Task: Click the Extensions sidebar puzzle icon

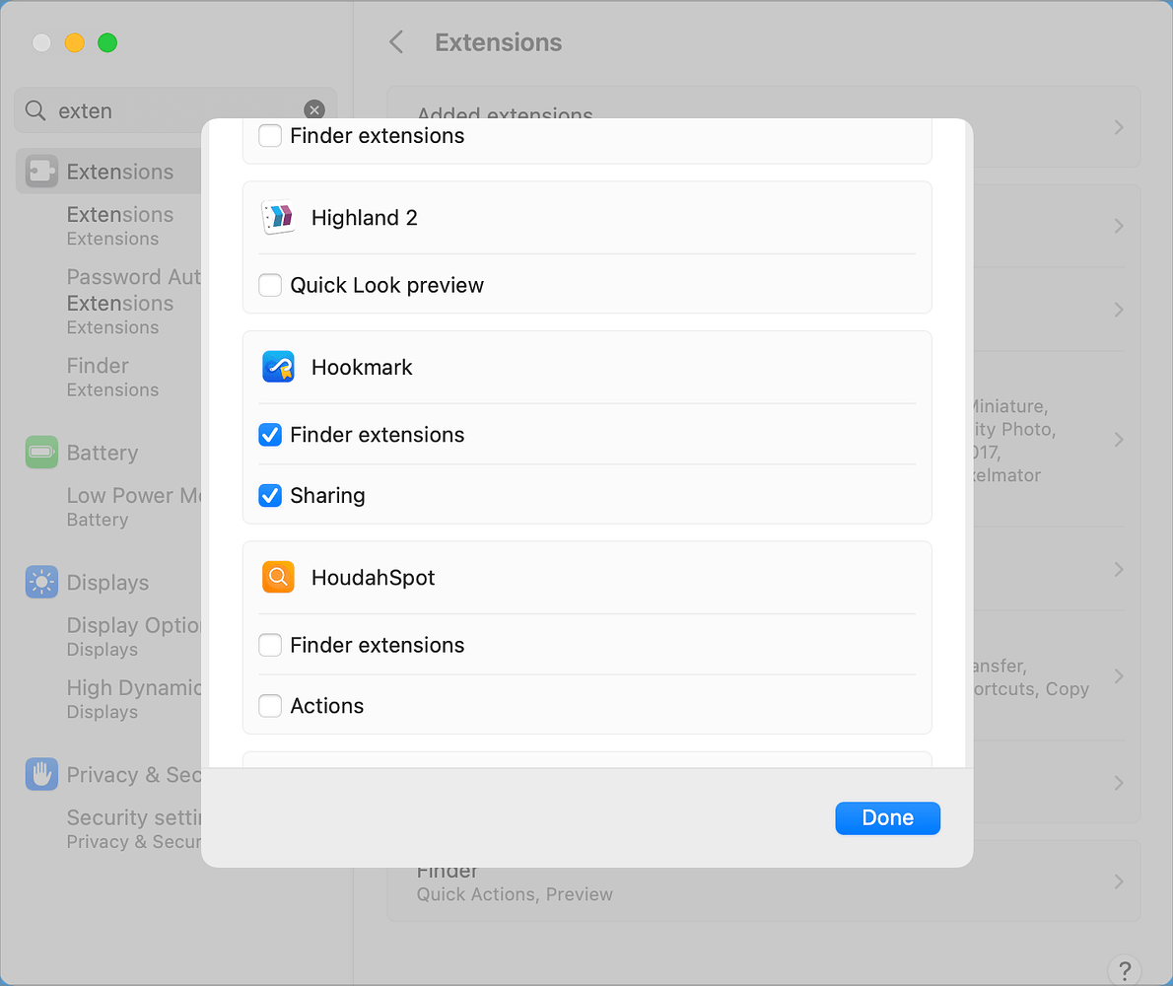Action: pos(41,172)
